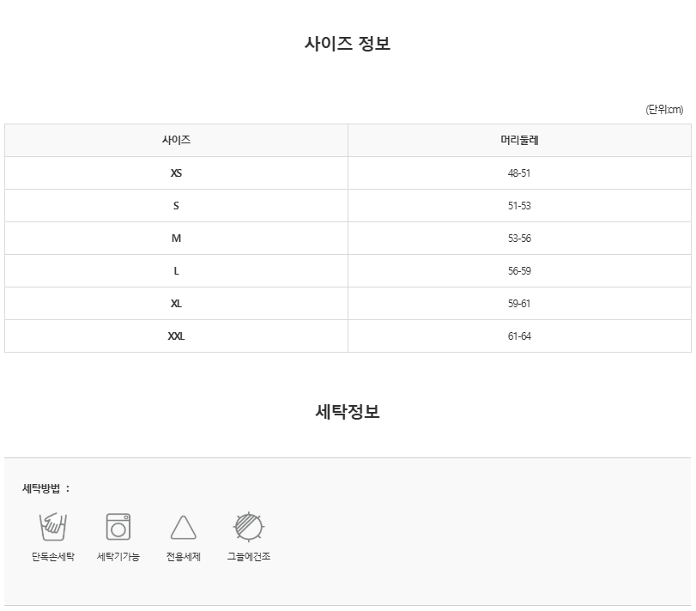696x611 pixels.
Task: Click the M size row cell
Action: pyautogui.click(x=176, y=239)
